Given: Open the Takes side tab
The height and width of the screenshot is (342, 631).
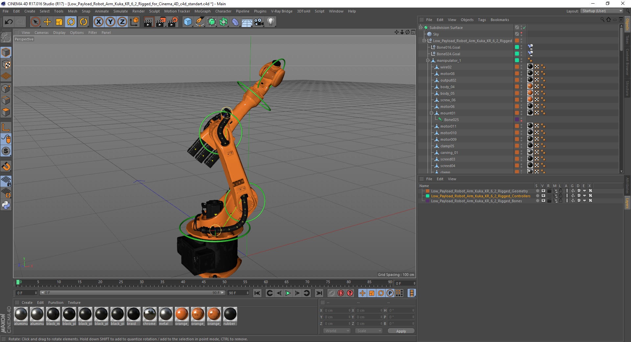Looking at the screenshot, I should [x=627, y=39].
